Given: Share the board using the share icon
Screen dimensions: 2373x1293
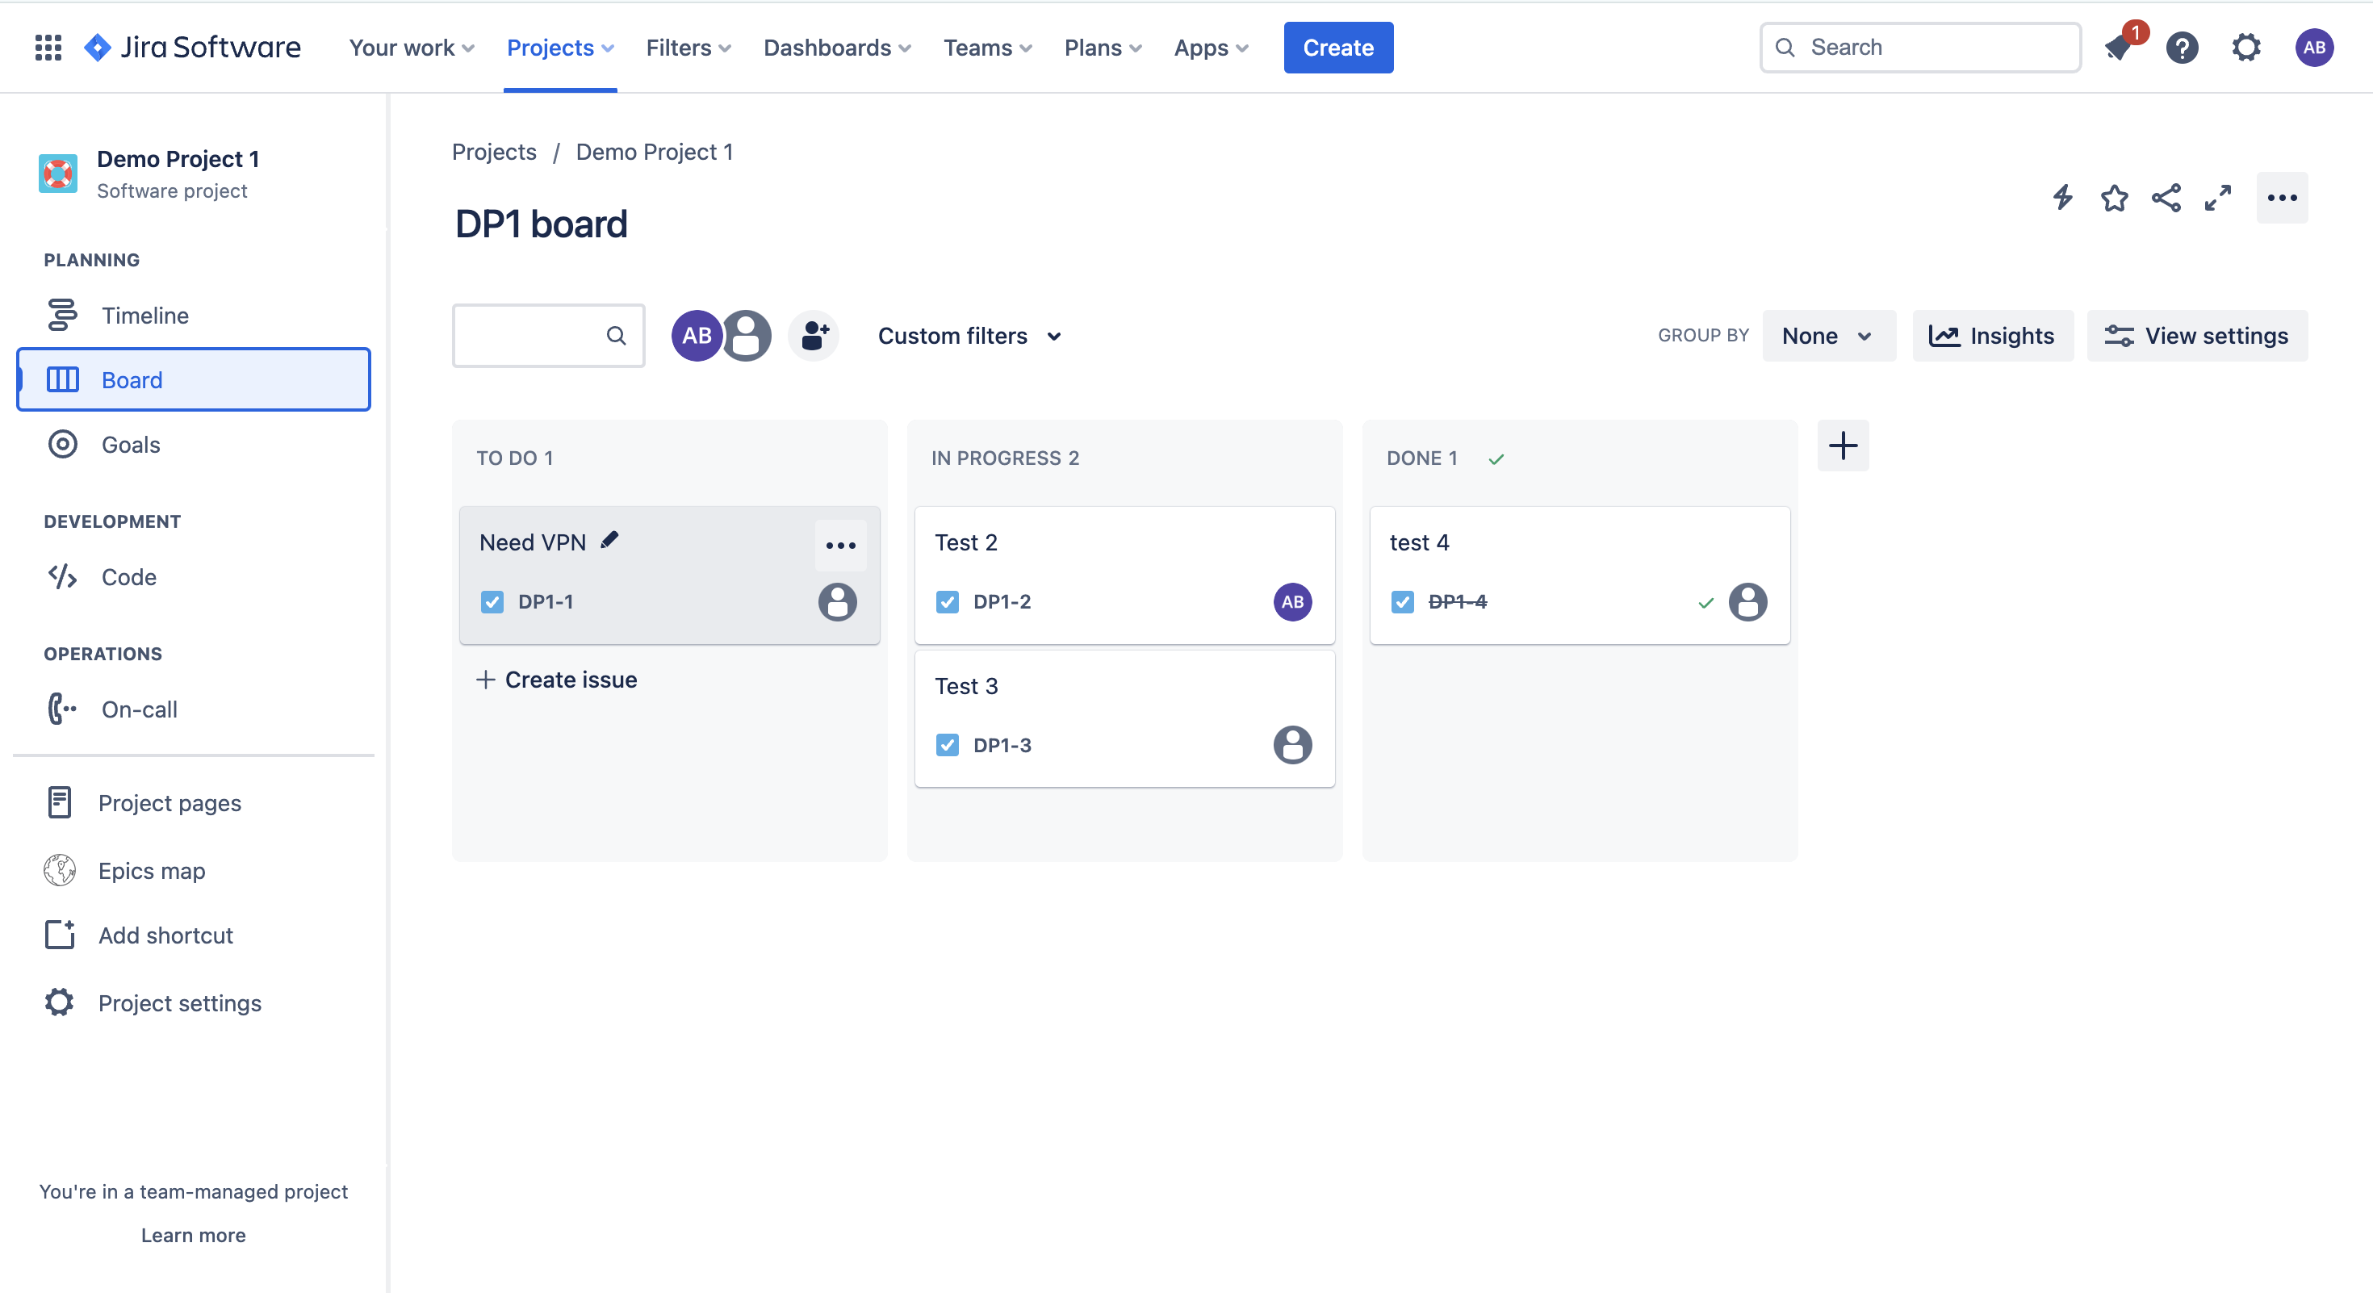Looking at the screenshot, I should click(2166, 198).
